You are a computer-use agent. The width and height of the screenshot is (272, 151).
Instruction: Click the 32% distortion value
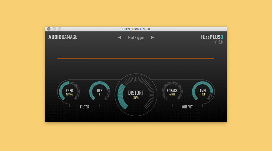[x=136, y=98]
